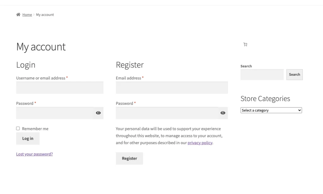
Task: Click the Register button
Action: (x=129, y=158)
